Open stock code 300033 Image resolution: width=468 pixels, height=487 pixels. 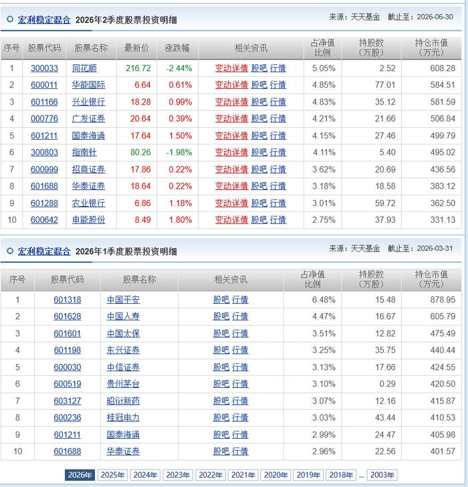tap(44, 68)
